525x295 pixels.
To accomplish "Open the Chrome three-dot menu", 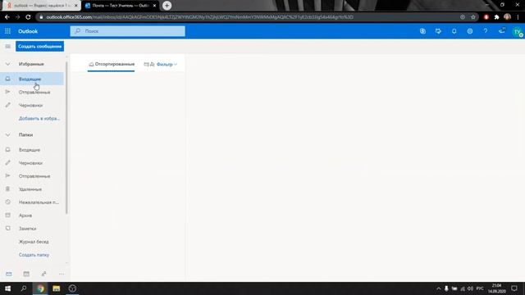I will point(518,17).
